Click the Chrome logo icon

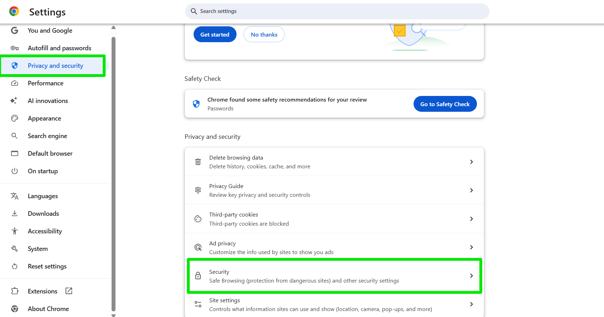click(x=14, y=12)
